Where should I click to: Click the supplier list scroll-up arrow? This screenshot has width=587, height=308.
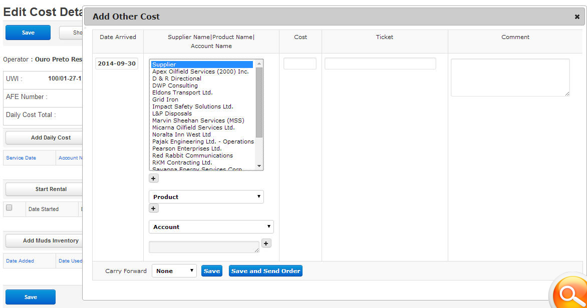(x=259, y=63)
